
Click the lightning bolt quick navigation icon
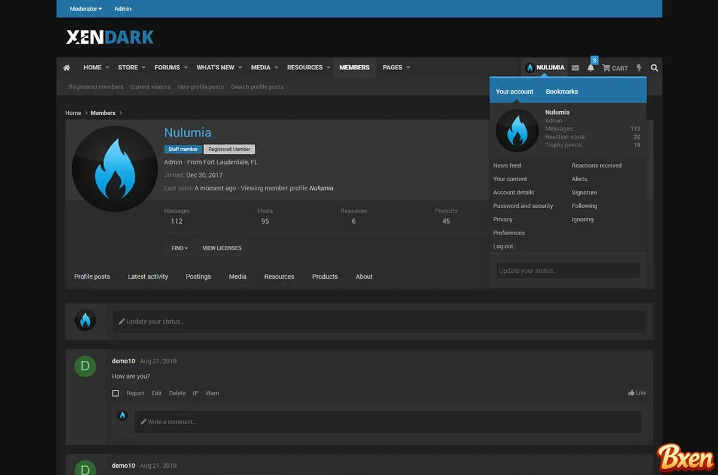[x=639, y=68]
